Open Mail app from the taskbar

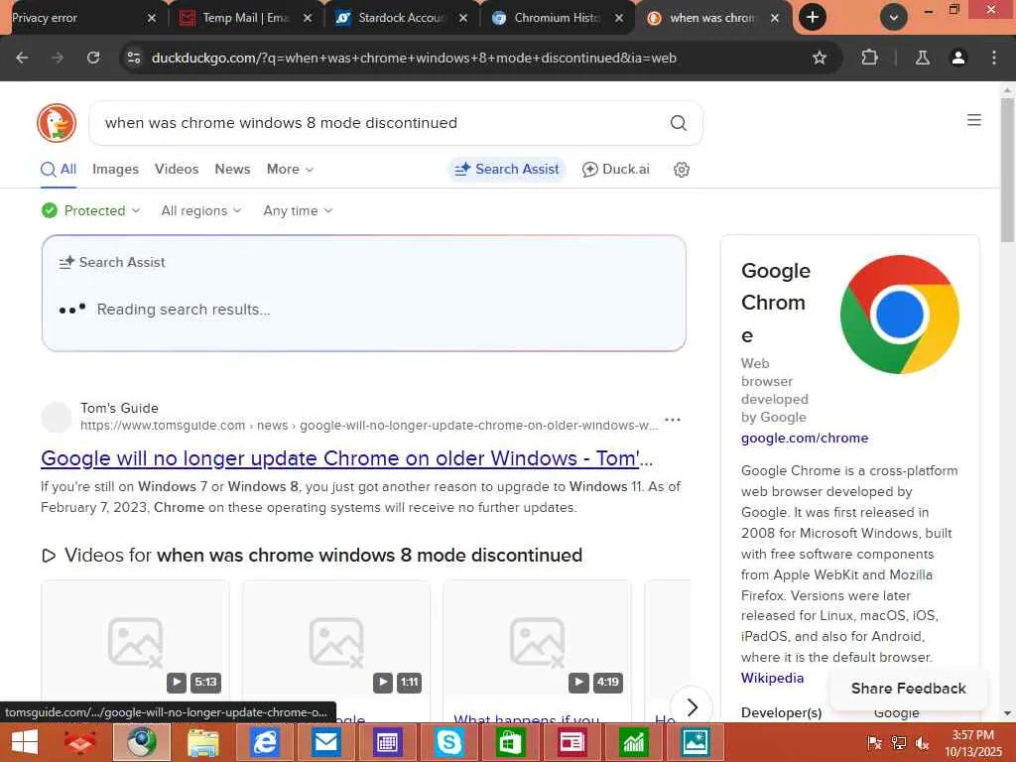(325, 742)
